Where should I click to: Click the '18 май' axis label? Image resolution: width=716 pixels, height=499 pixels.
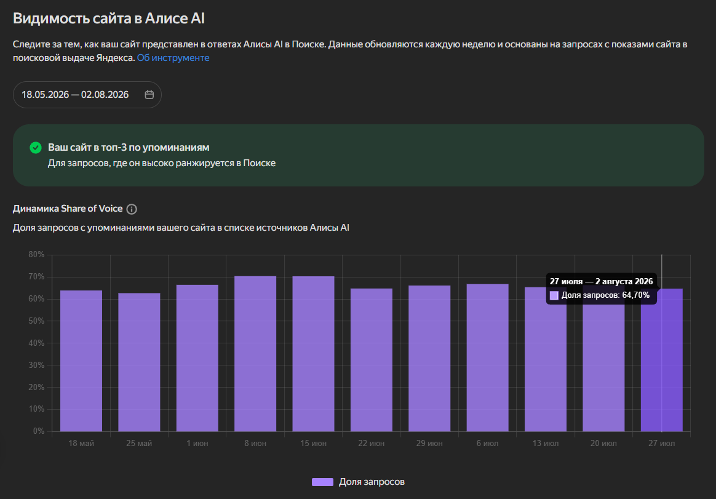[81, 443]
